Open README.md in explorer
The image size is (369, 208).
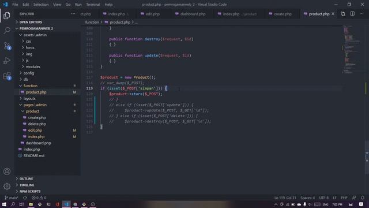[33, 155]
